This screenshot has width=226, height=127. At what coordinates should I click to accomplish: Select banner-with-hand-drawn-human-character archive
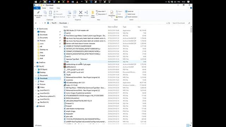pyautogui.click(x=81, y=43)
